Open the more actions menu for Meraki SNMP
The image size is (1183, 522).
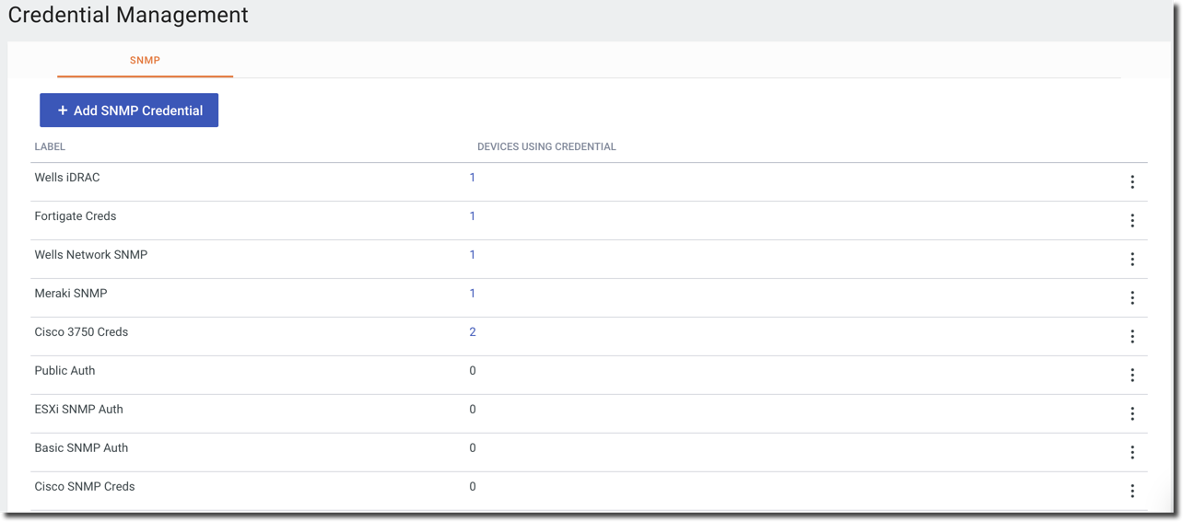coord(1132,298)
